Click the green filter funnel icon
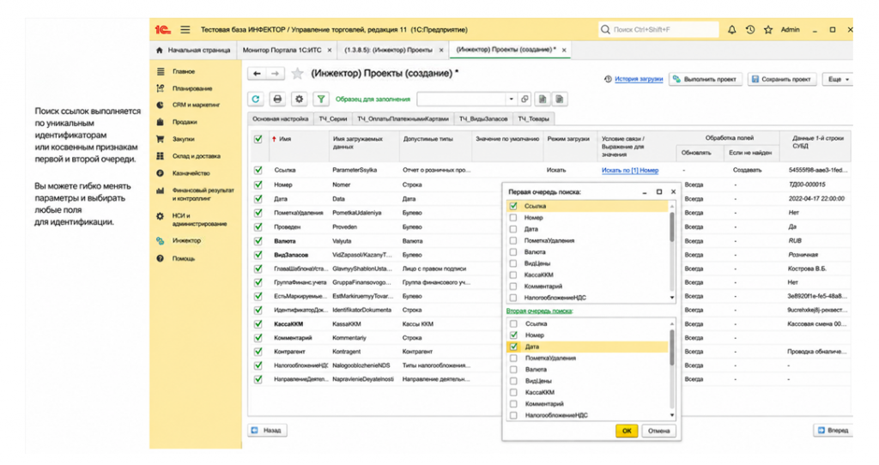This screenshot has width=879, height=465. click(321, 100)
